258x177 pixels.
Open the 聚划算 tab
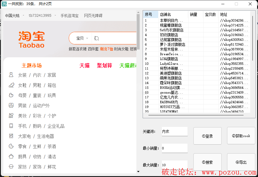coord(105,66)
